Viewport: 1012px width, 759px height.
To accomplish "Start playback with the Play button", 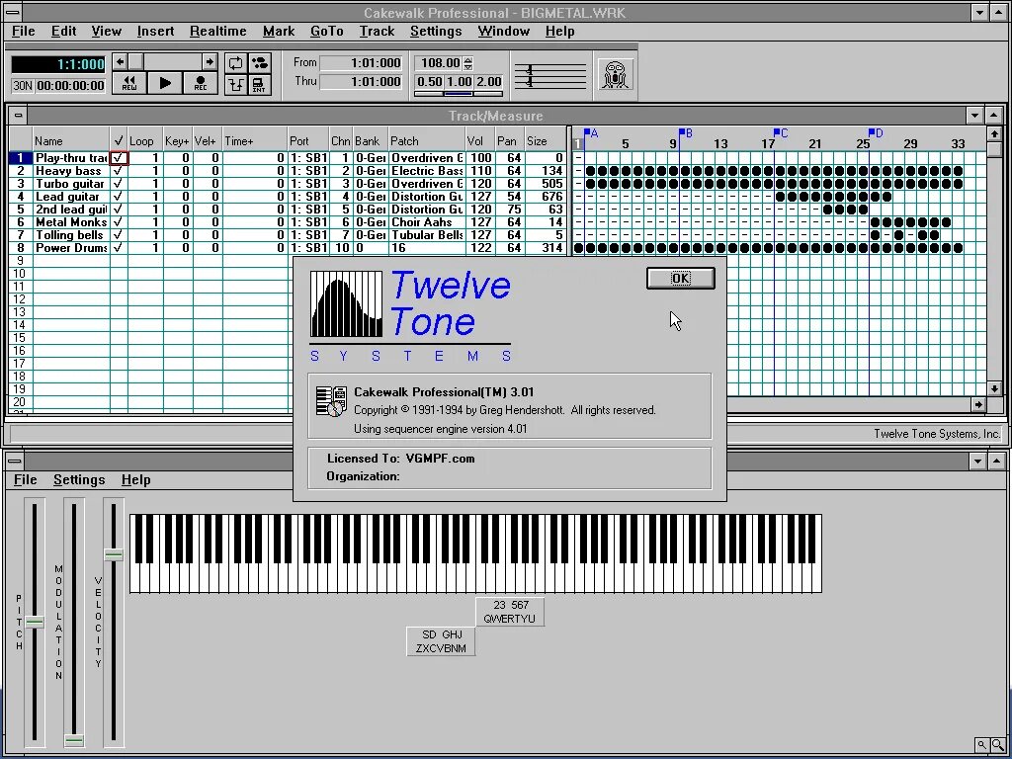I will click(x=165, y=83).
